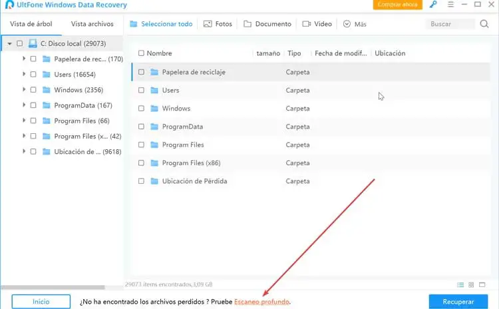Click the Ubicación de Pérdida folder icon
This screenshot has width=499, height=309.
coord(154,181)
